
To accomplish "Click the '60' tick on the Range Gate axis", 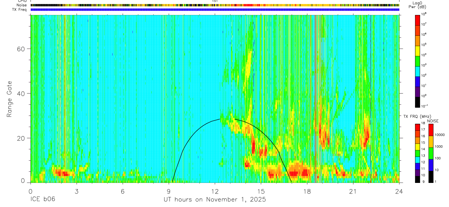I will tap(20, 49).
